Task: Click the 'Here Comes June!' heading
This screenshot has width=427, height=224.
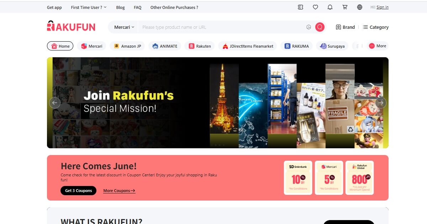Action: click(99, 166)
